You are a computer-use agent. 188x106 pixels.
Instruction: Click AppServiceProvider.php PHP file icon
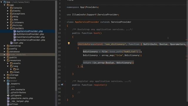(15, 31)
